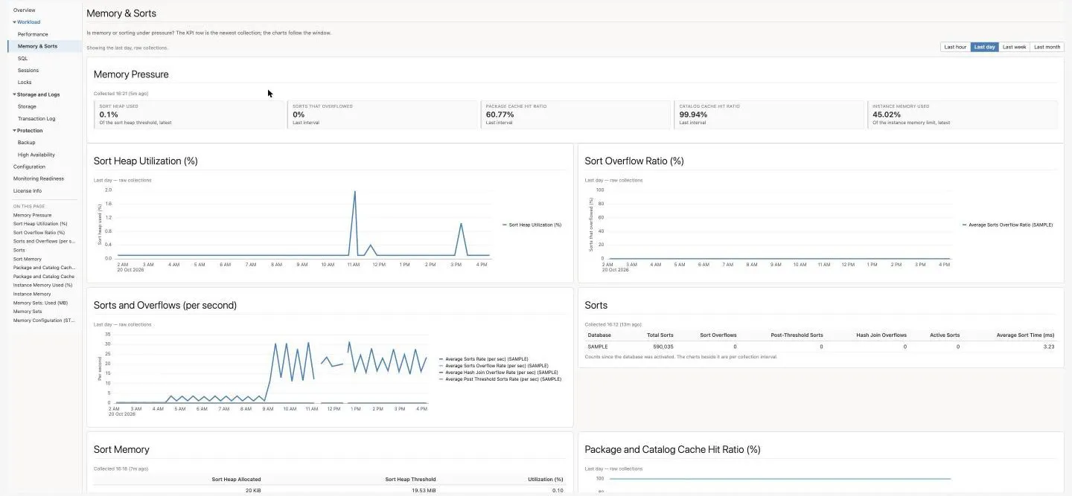The image size is (1072, 496).
Task: Click the Active Sorts column header
Action: tap(945, 335)
